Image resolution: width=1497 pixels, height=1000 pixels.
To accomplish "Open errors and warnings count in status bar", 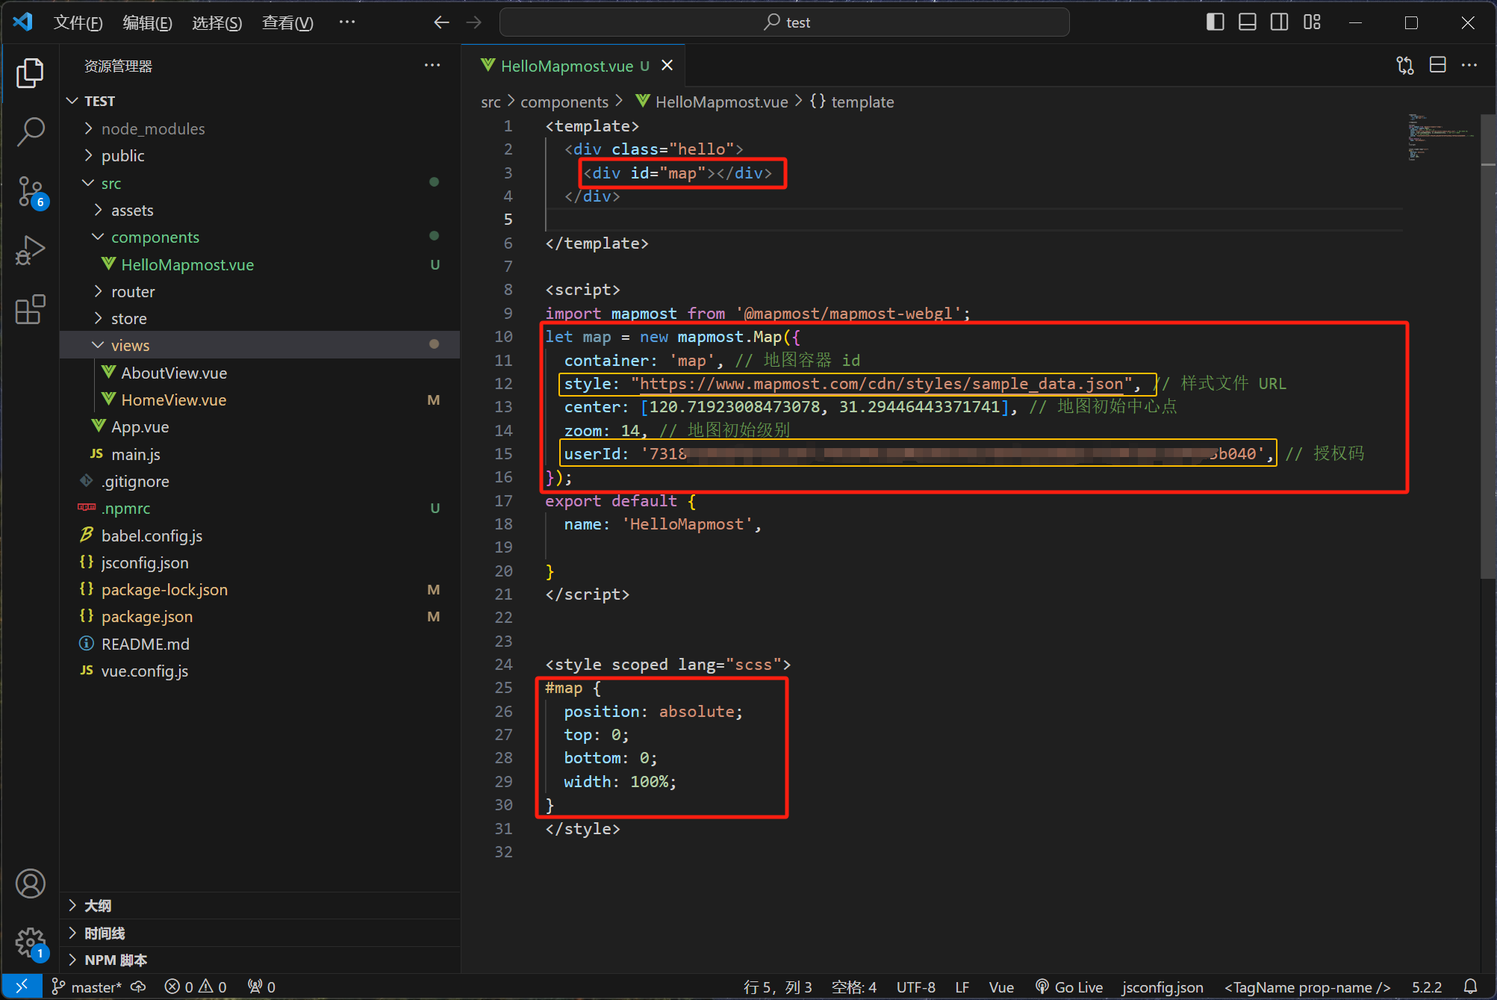I will (196, 987).
